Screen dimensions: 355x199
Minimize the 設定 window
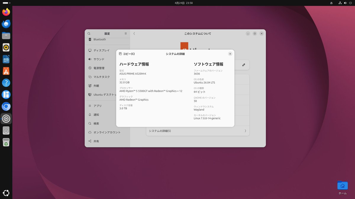[248, 34]
